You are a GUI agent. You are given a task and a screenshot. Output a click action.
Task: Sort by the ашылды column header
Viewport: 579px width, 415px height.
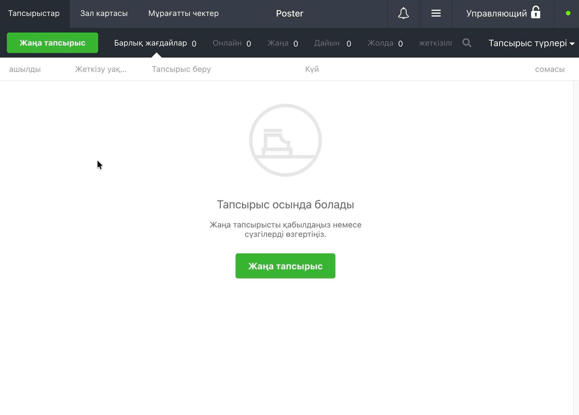[x=25, y=69]
